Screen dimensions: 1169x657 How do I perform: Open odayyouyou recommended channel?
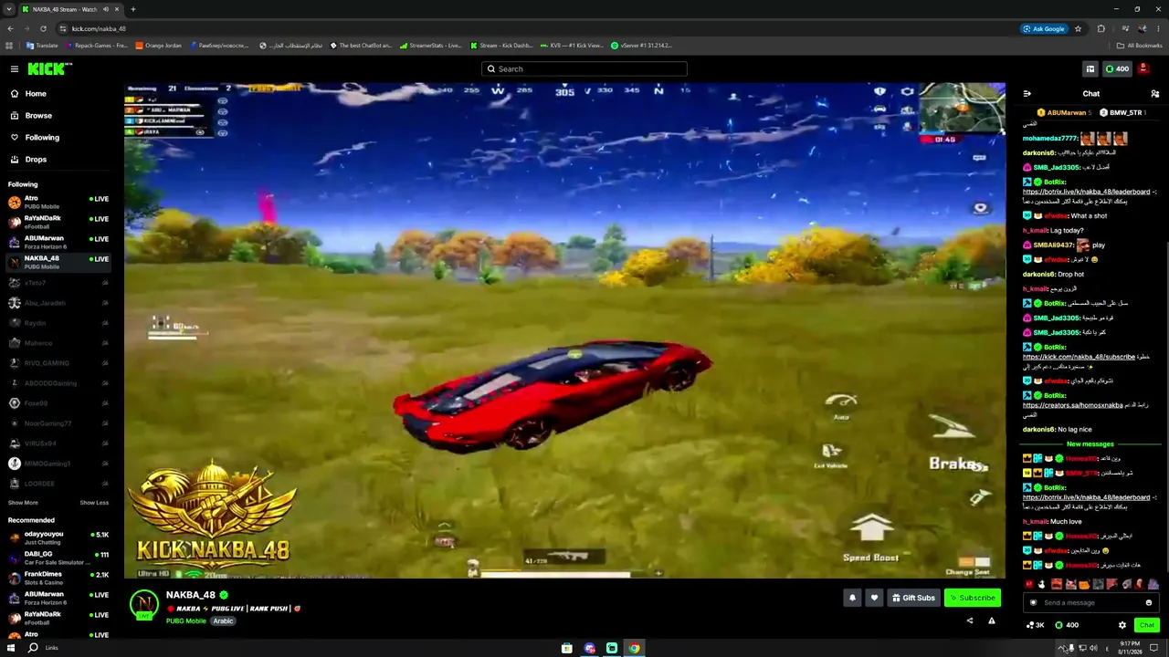(x=59, y=537)
